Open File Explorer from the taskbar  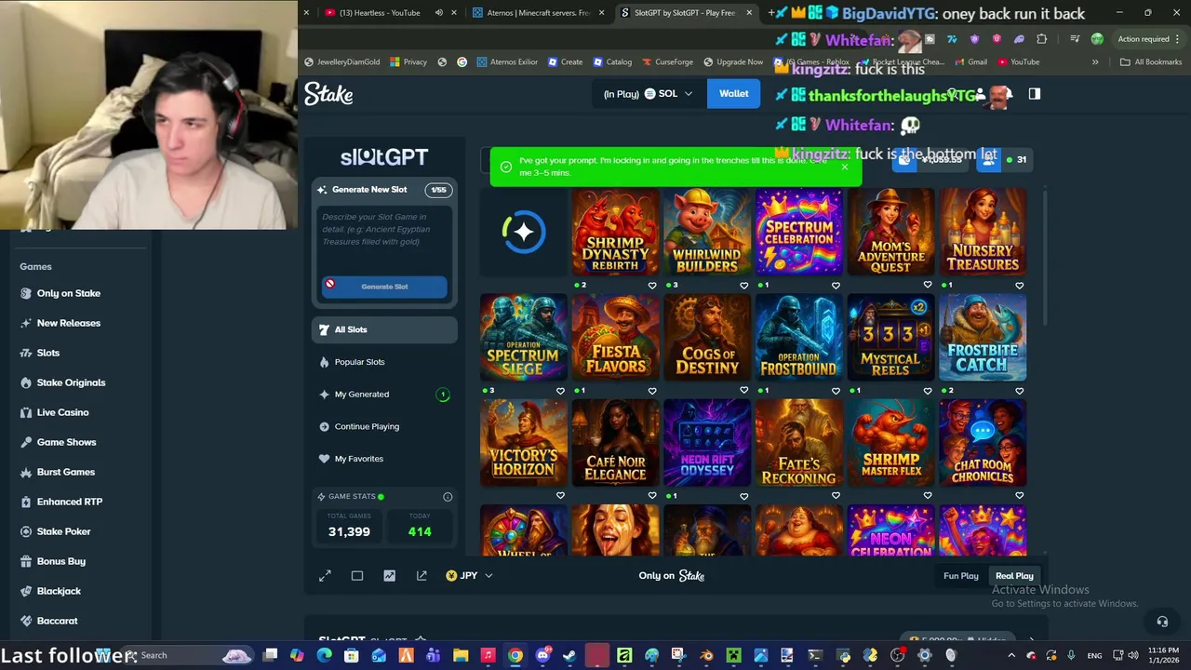(x=461, y=656)
